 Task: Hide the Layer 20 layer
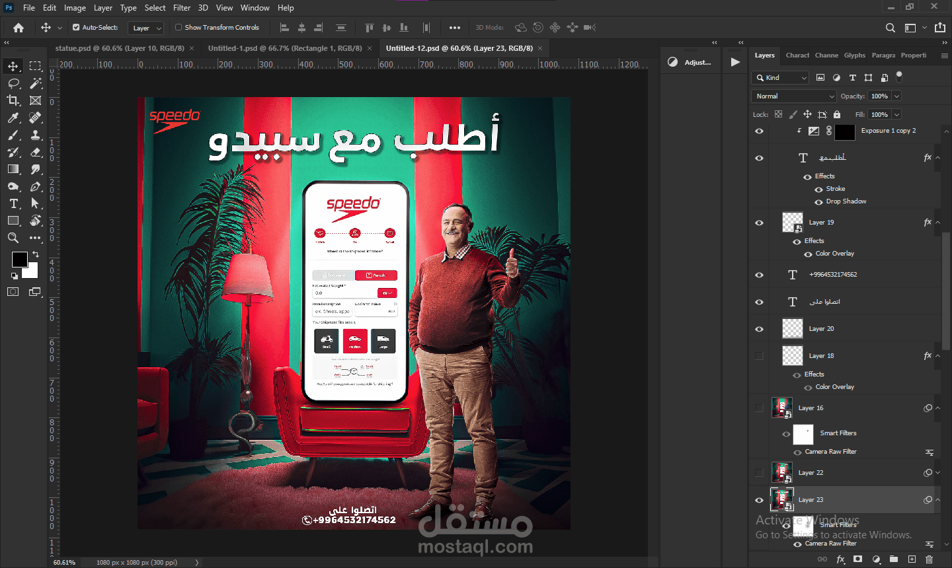(x=759, y=329)
